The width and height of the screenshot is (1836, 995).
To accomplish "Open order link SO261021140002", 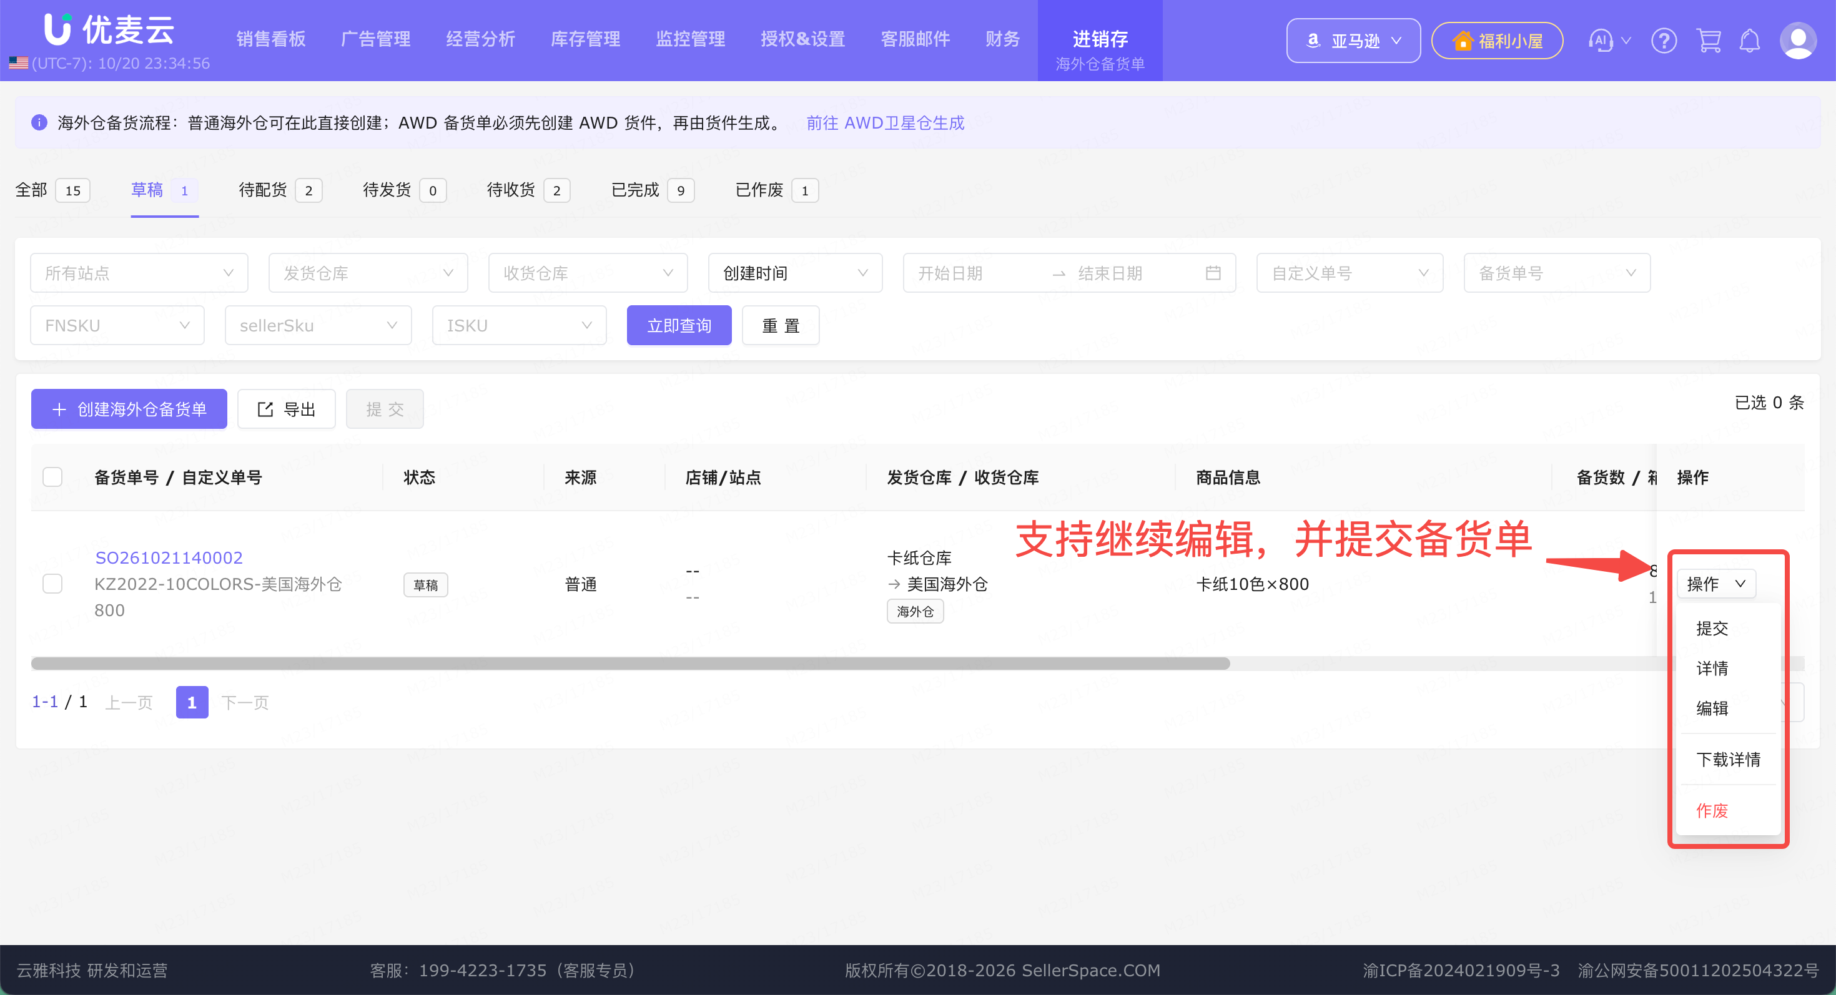I will pos(168,557).
